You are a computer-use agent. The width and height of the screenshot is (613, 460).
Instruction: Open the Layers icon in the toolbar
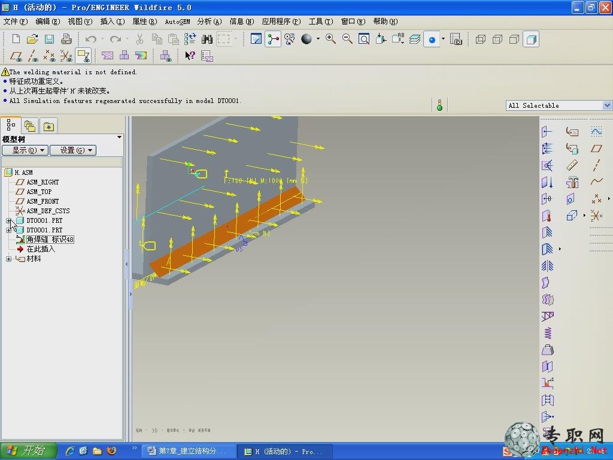pos(415,39)
